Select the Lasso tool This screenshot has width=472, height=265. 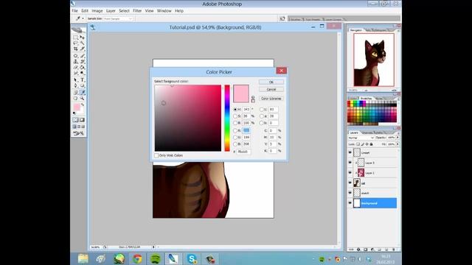(x=75, y=43)
